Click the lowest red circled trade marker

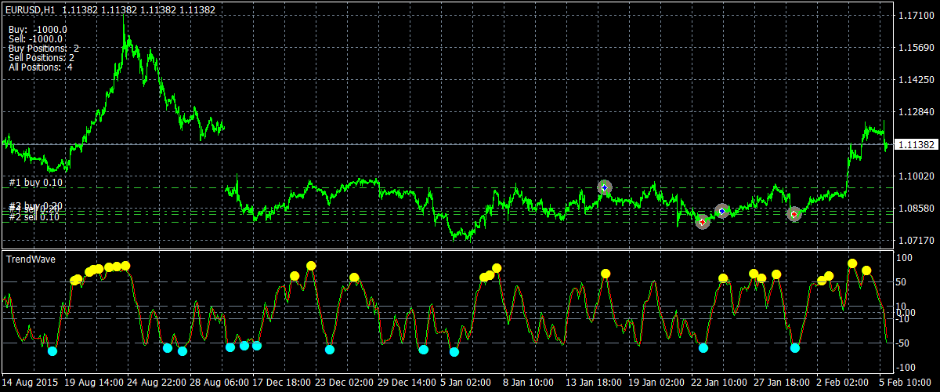tap(703, 222)
